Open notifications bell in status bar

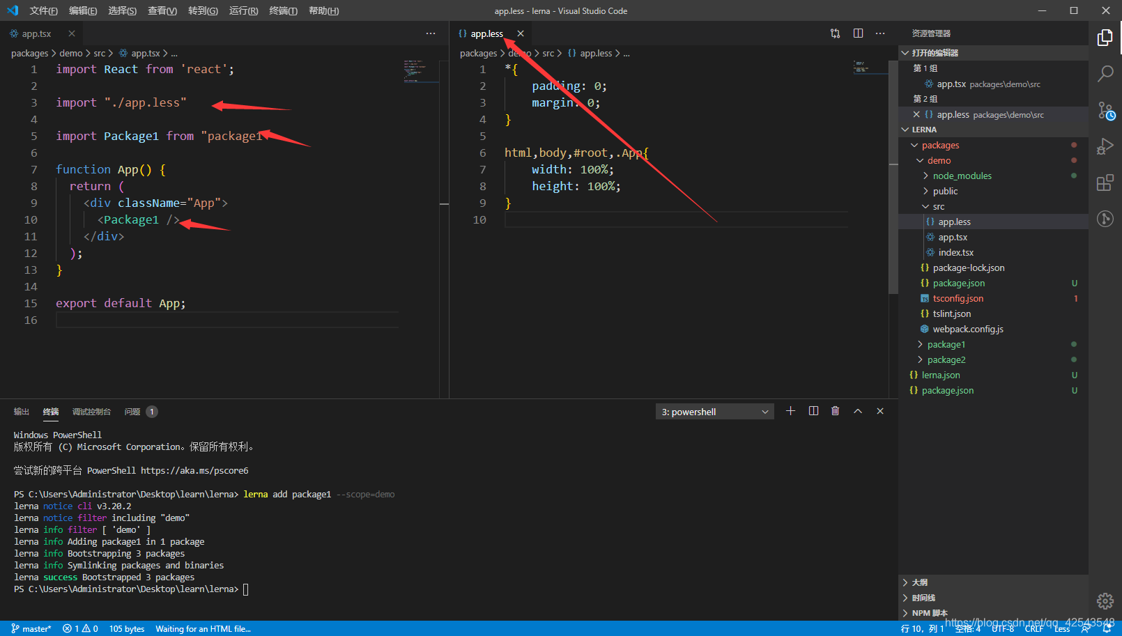[1107, 628]
